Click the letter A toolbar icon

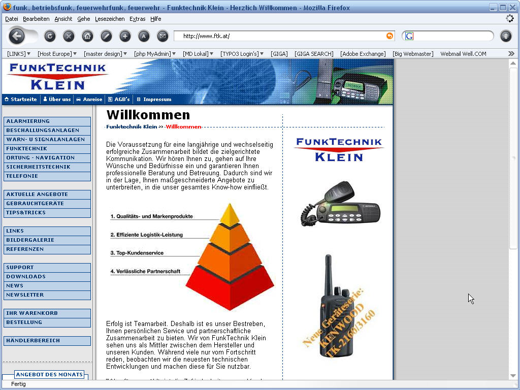144,36
